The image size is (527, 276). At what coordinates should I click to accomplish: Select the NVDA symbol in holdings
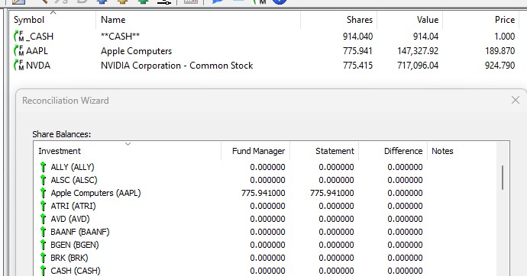(38, 66)
